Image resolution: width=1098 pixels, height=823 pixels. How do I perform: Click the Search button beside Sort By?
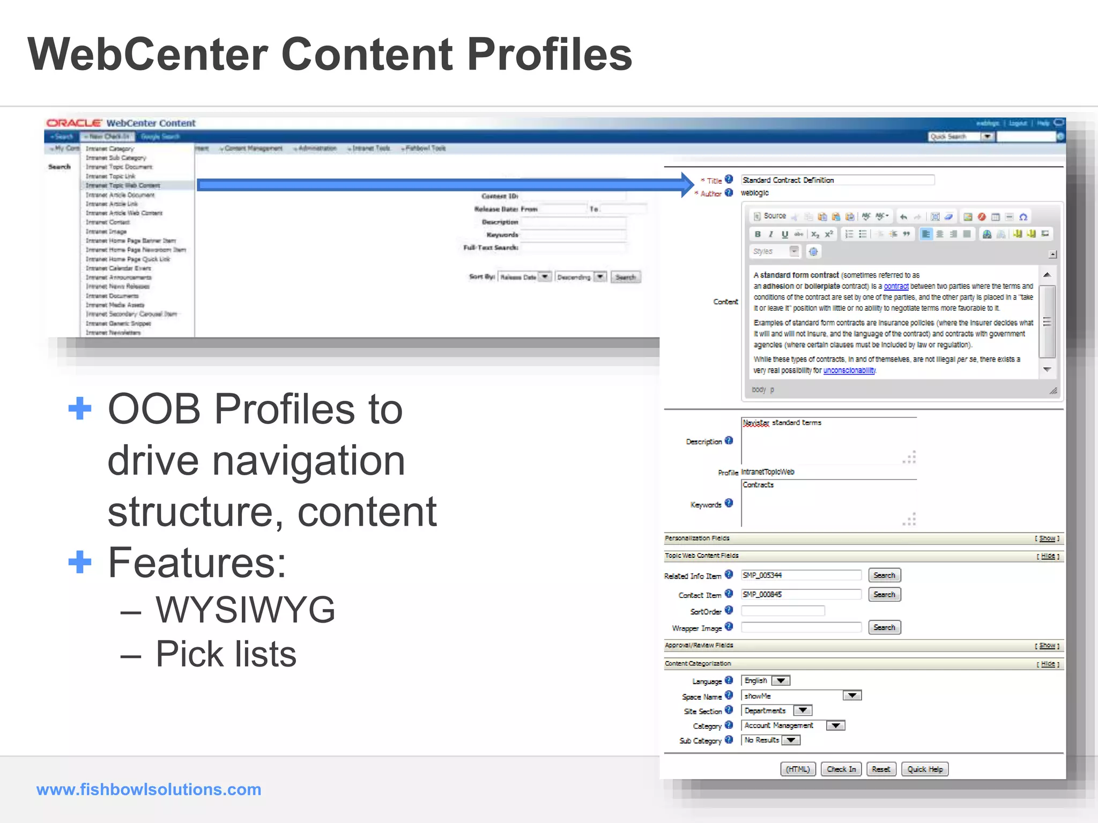[625, 277]
